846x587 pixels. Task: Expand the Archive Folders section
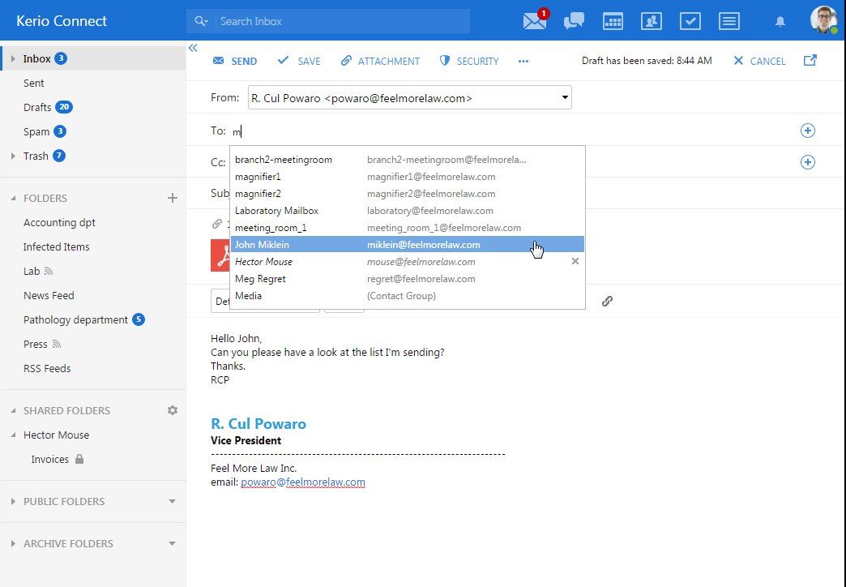click(x=12, y=544)
